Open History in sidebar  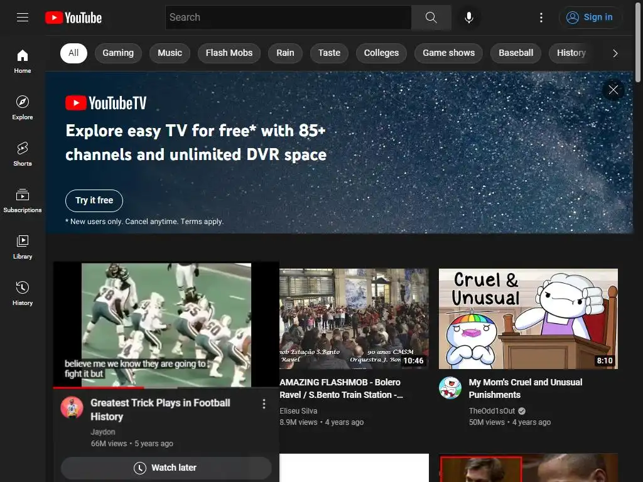pos(23,293)
